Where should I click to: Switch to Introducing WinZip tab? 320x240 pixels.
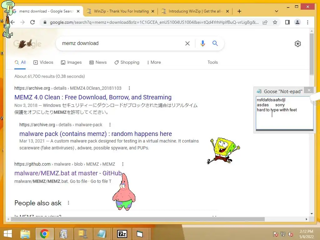[195, 11]
